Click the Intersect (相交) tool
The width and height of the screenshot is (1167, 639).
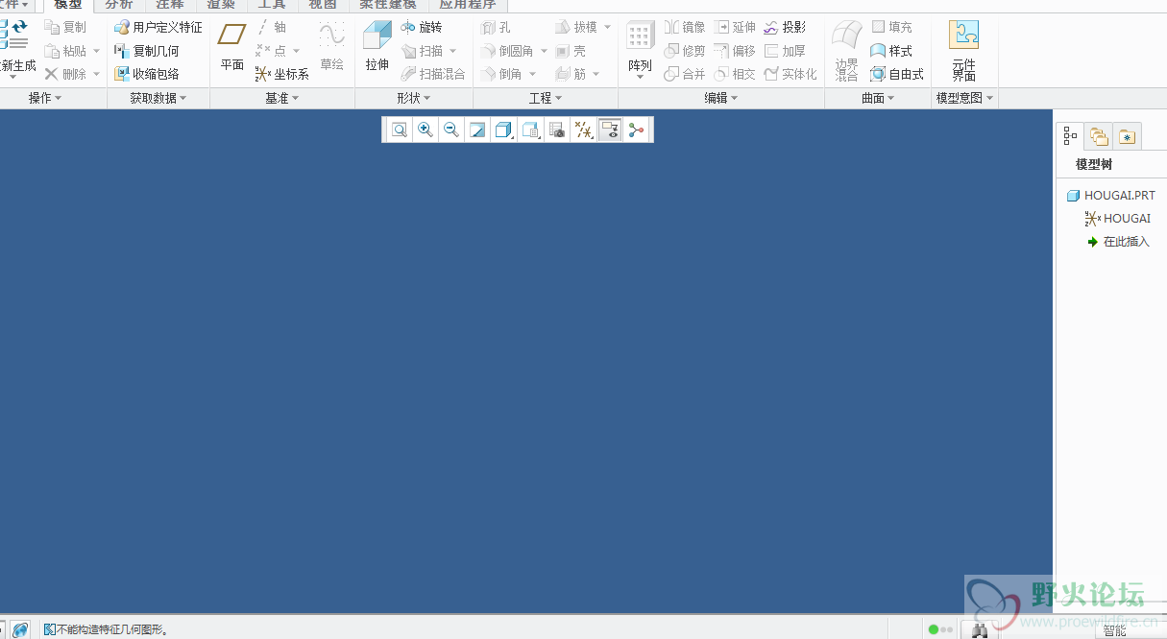coord(736,74)
